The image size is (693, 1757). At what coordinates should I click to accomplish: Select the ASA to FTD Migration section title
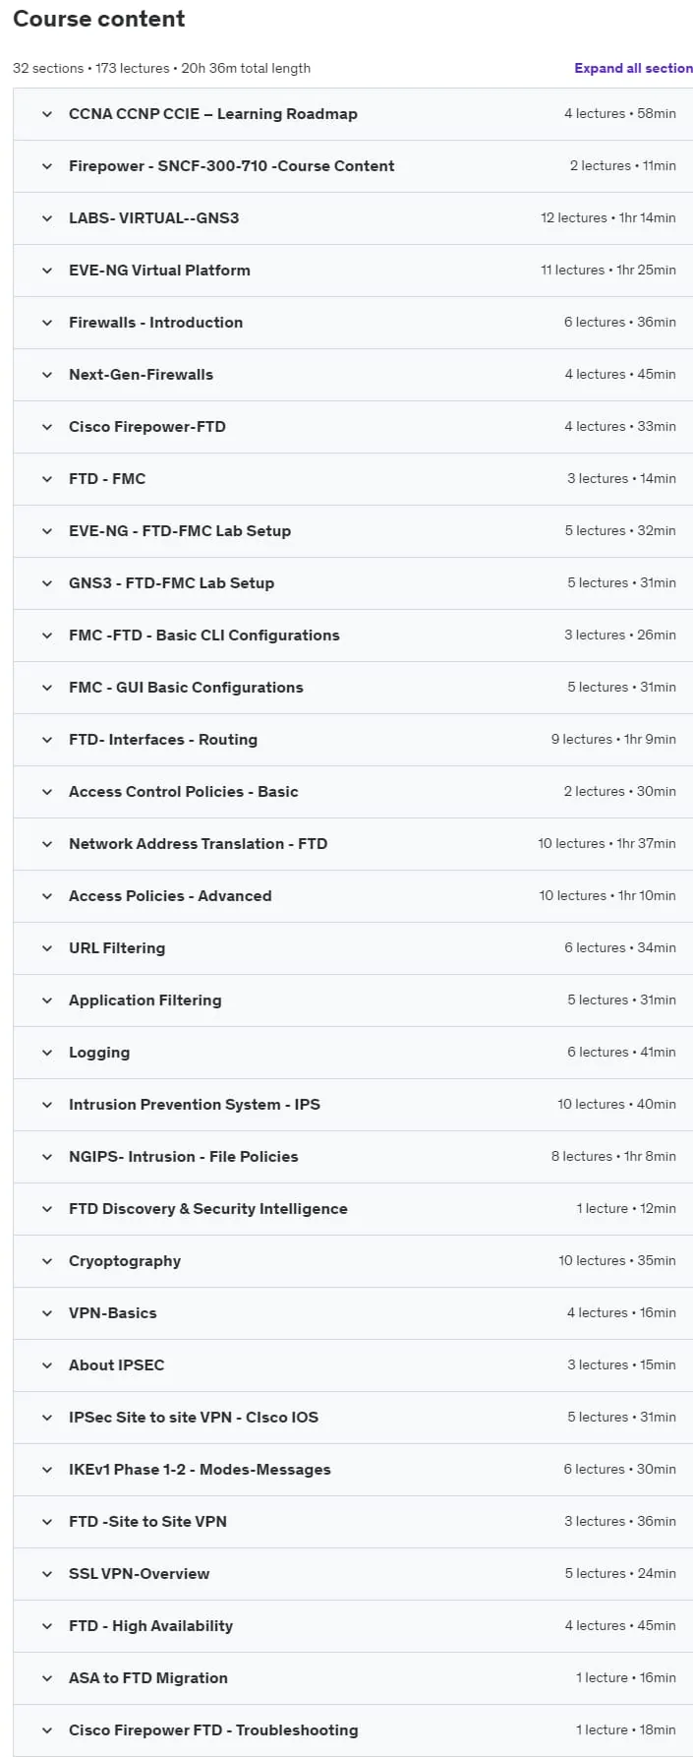tap(148, 1678)
